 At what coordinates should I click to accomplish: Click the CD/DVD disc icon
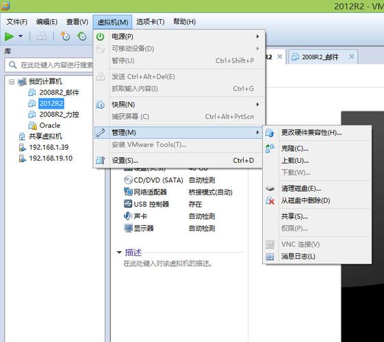(x=128, y=180)
